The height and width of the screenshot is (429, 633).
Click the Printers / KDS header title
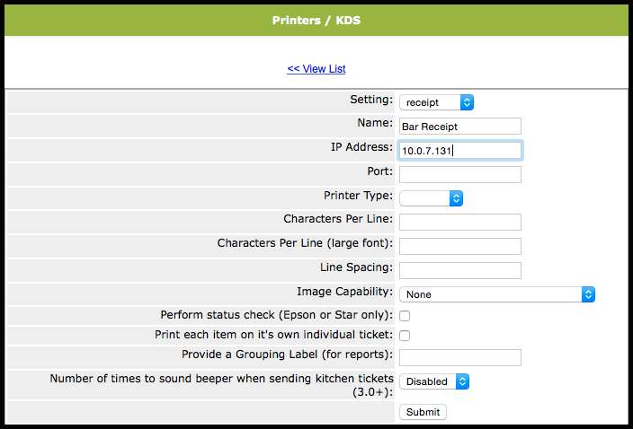[316, 20]
